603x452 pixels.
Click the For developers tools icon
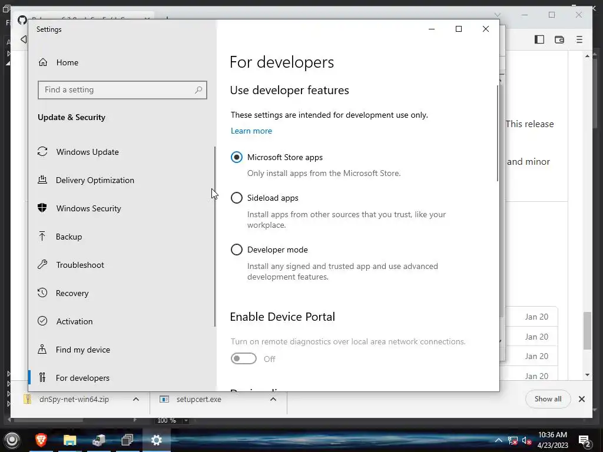pos(42,377)
